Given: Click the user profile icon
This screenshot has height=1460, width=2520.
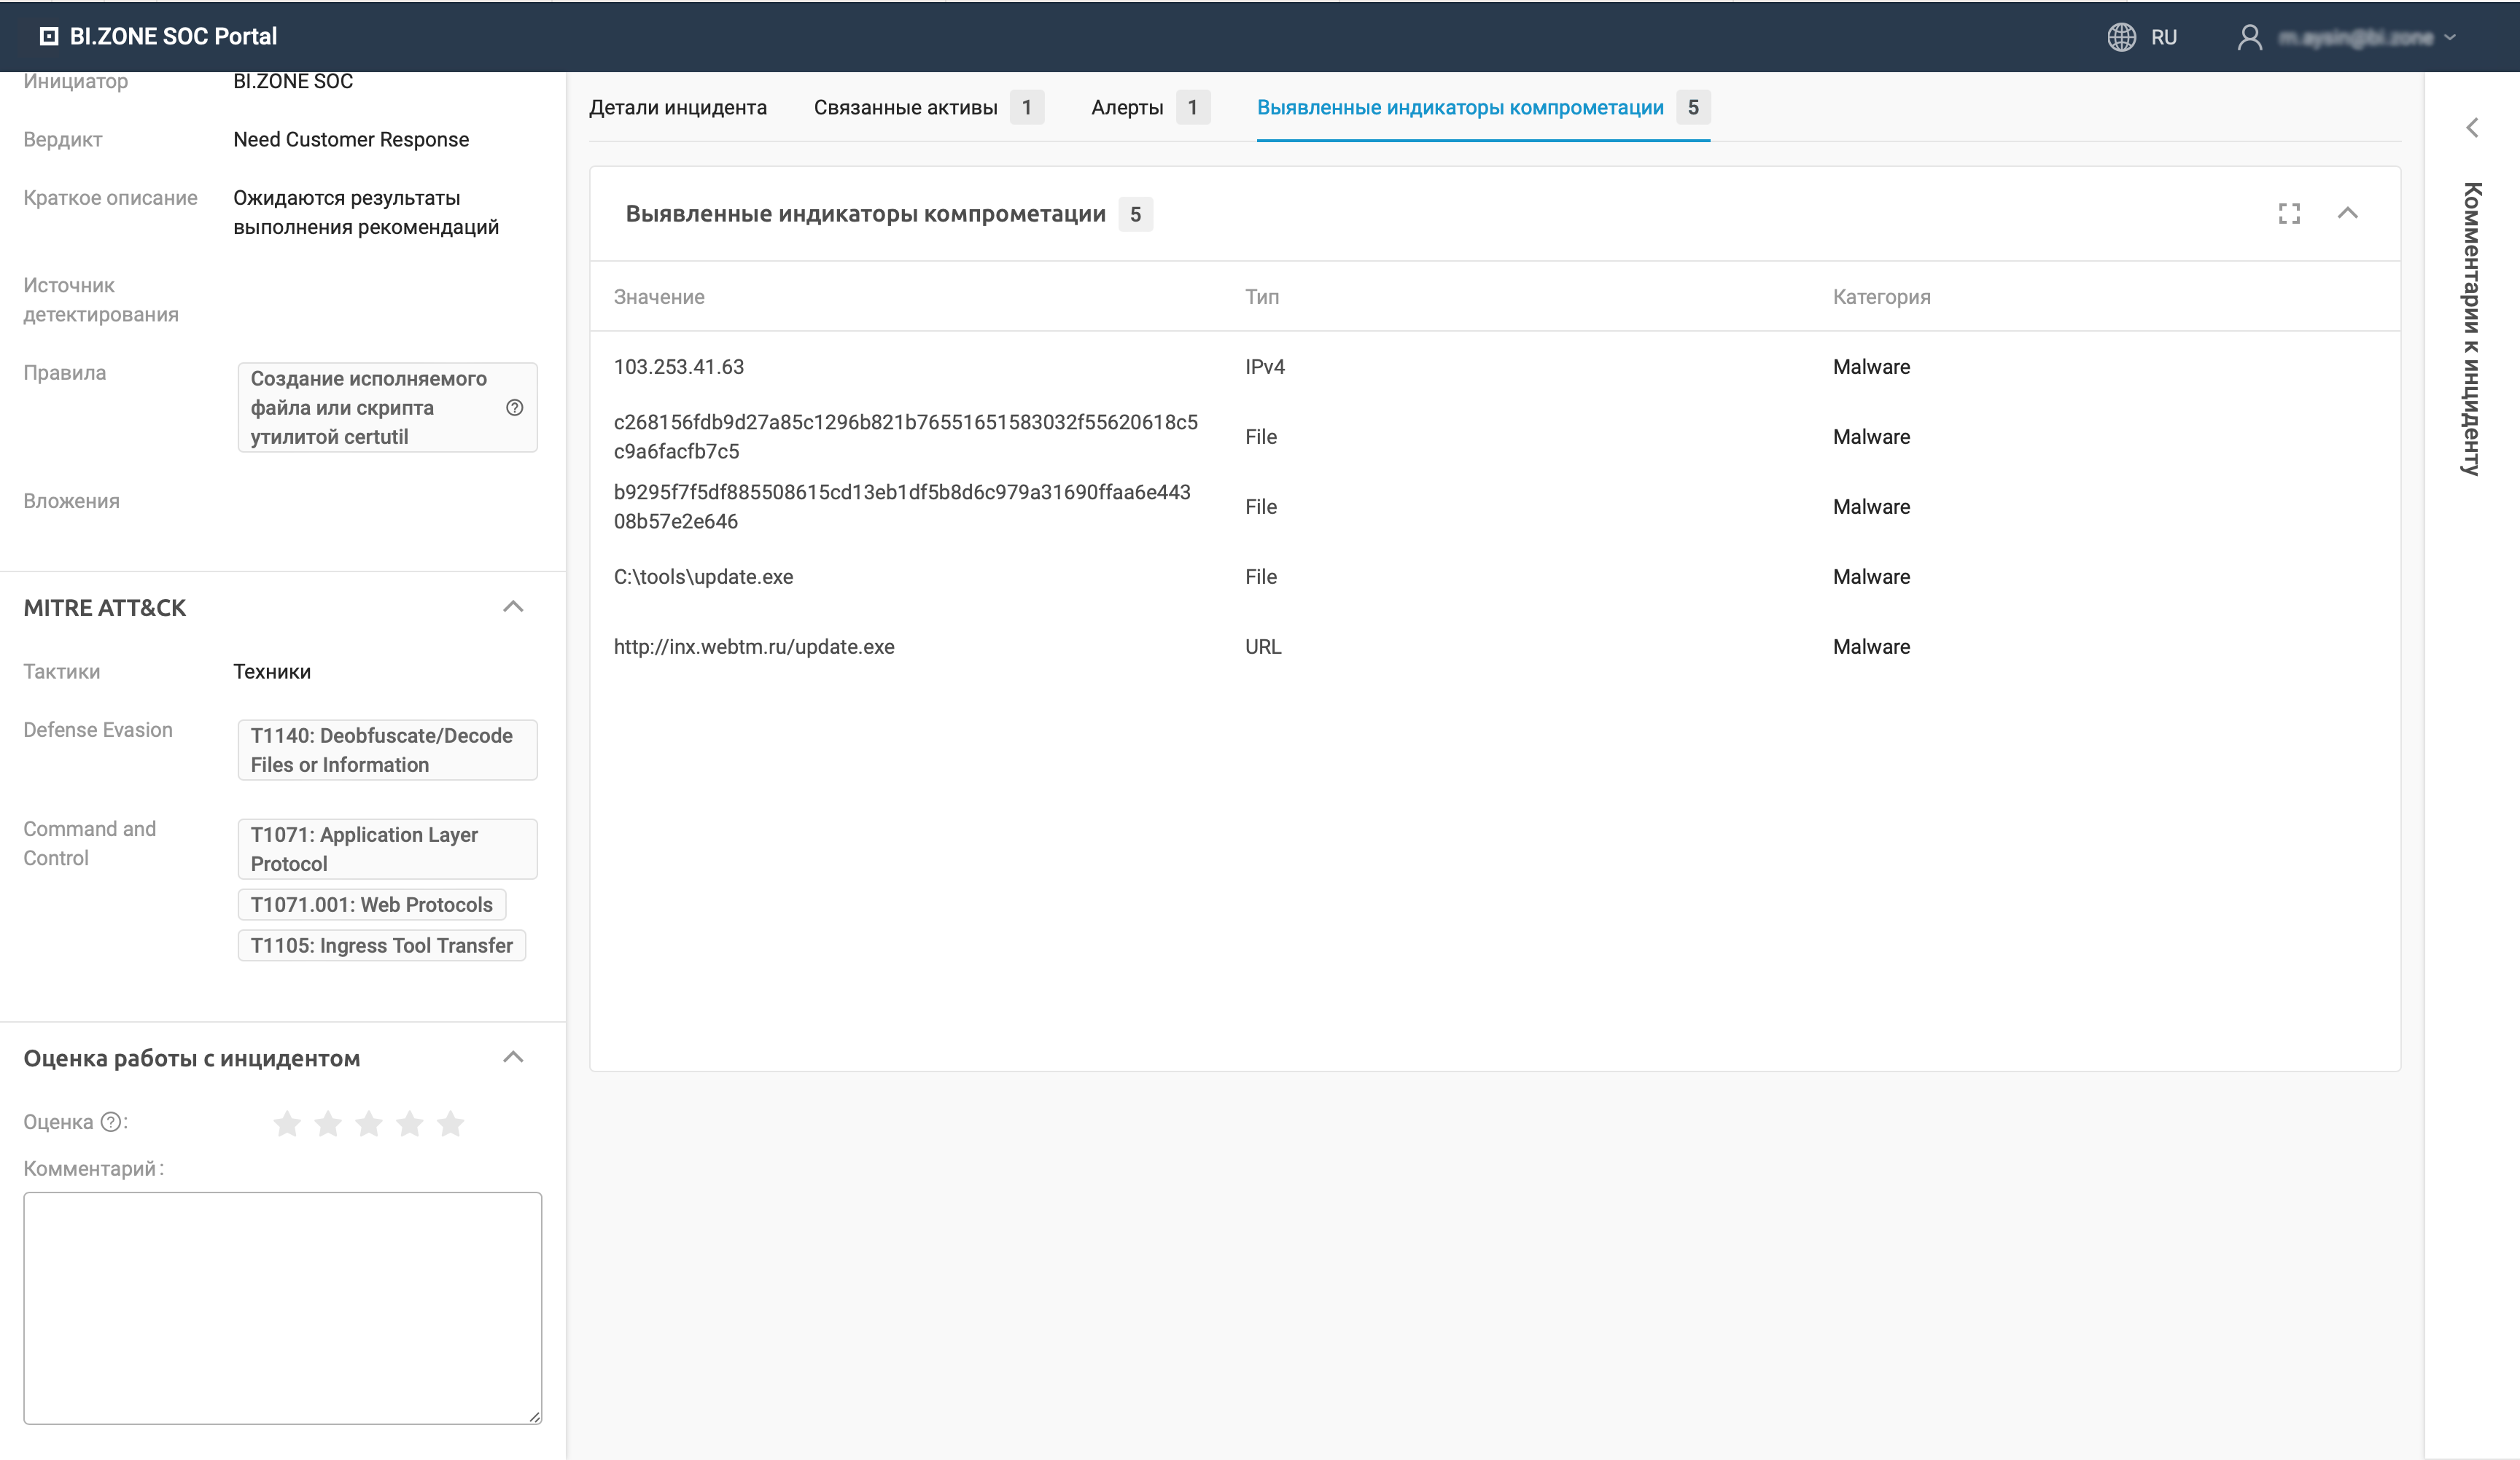Looking at the screenshot, I should coord(2249,37).
